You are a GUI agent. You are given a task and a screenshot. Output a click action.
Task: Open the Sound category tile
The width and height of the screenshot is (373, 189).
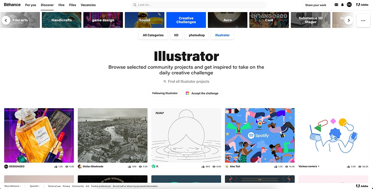click(145, 20)
